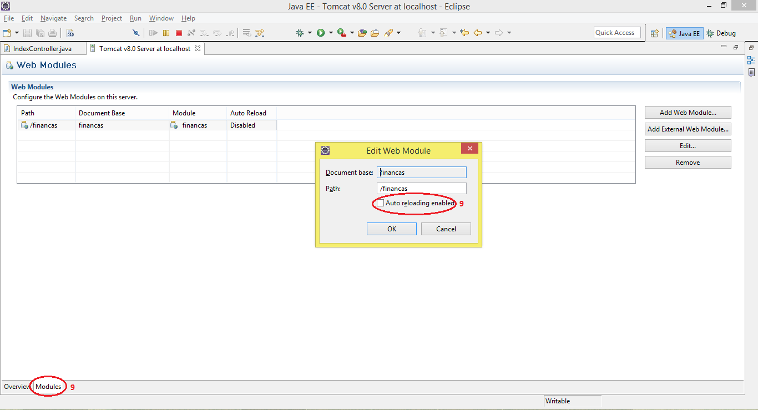Open the Print dialog via the printer icon
Viewport: 758px width, 410px height.
tap(52, 32)
